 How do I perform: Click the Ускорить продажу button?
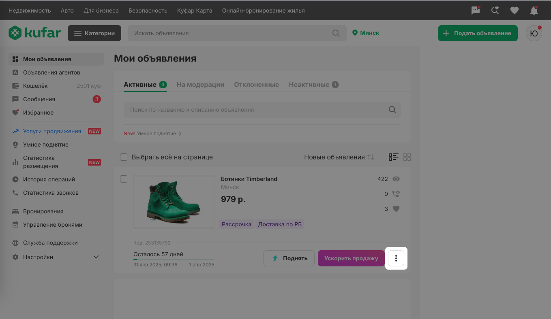[351, 258]
